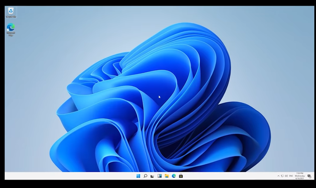Image resolution: width=316 pixels, height=188 pixels.
Task: Open Microsoft Store from the taskbar
Action: tap(181, 176)
